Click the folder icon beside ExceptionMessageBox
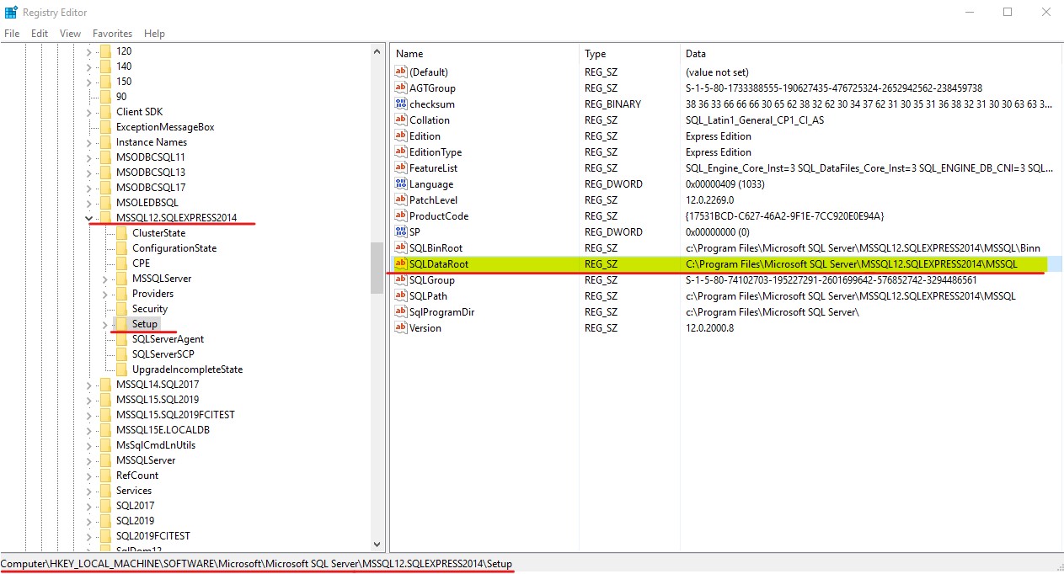The width and height of the screenshot is (1064, 574). tap(105, 127)
